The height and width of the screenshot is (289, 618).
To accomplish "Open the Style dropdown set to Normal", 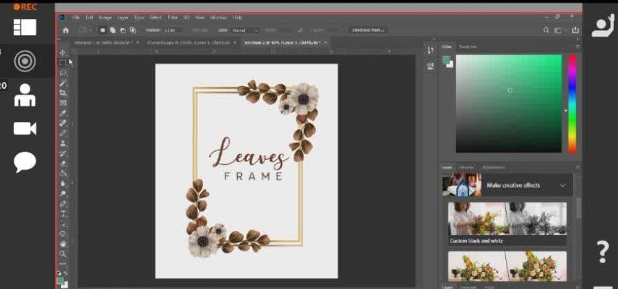I will click(245, 30).
